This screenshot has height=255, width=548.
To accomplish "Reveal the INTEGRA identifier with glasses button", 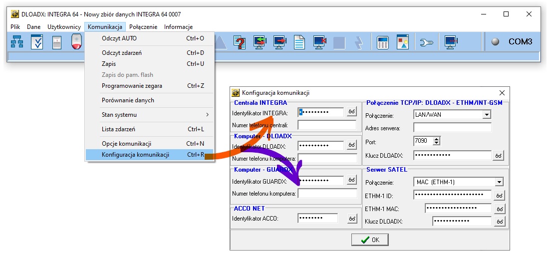I will [x=352, y=112].
